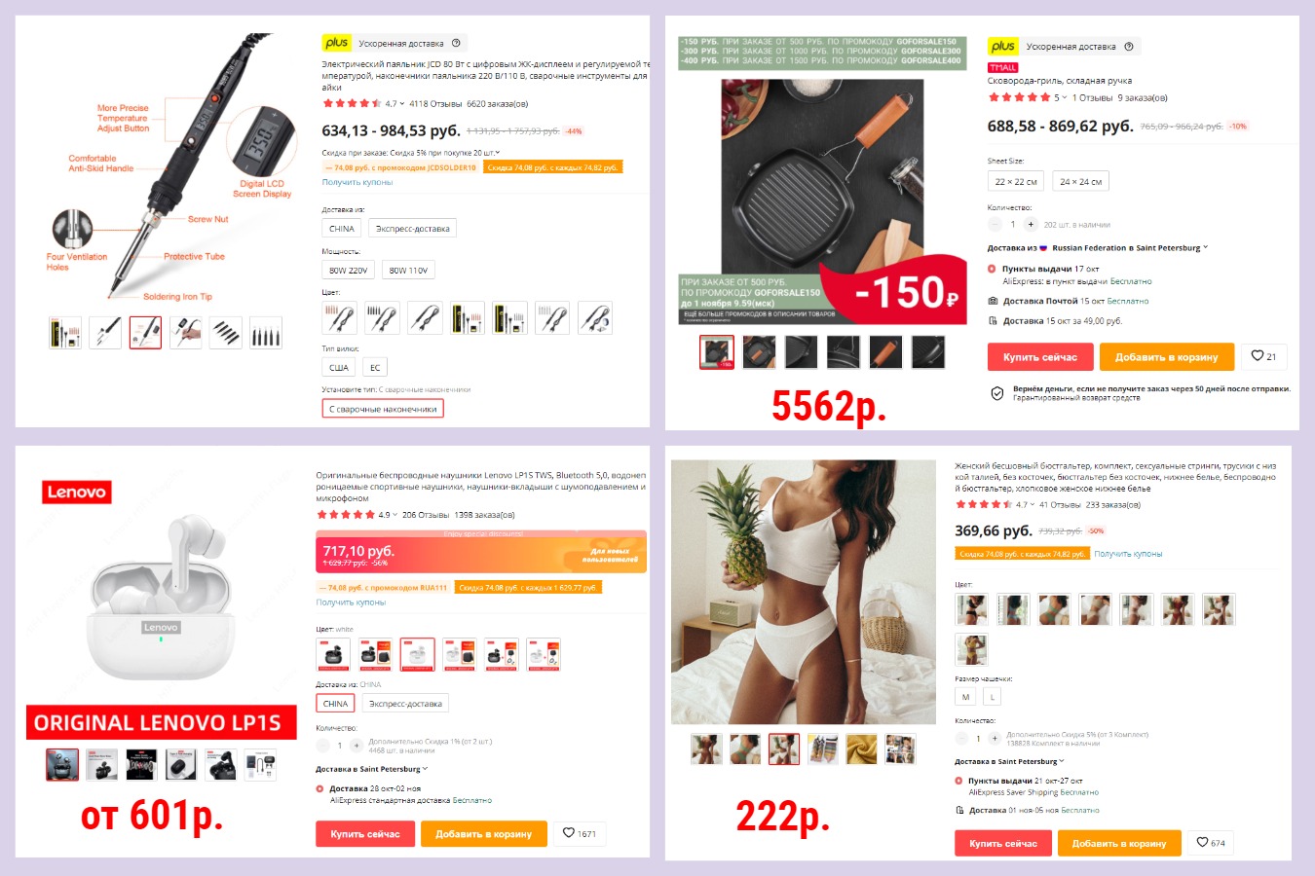The width and height of the screenshot is (1315, 876).
Task: Click Получить купоны link on bra set listing
Action: click(1128, 554)
